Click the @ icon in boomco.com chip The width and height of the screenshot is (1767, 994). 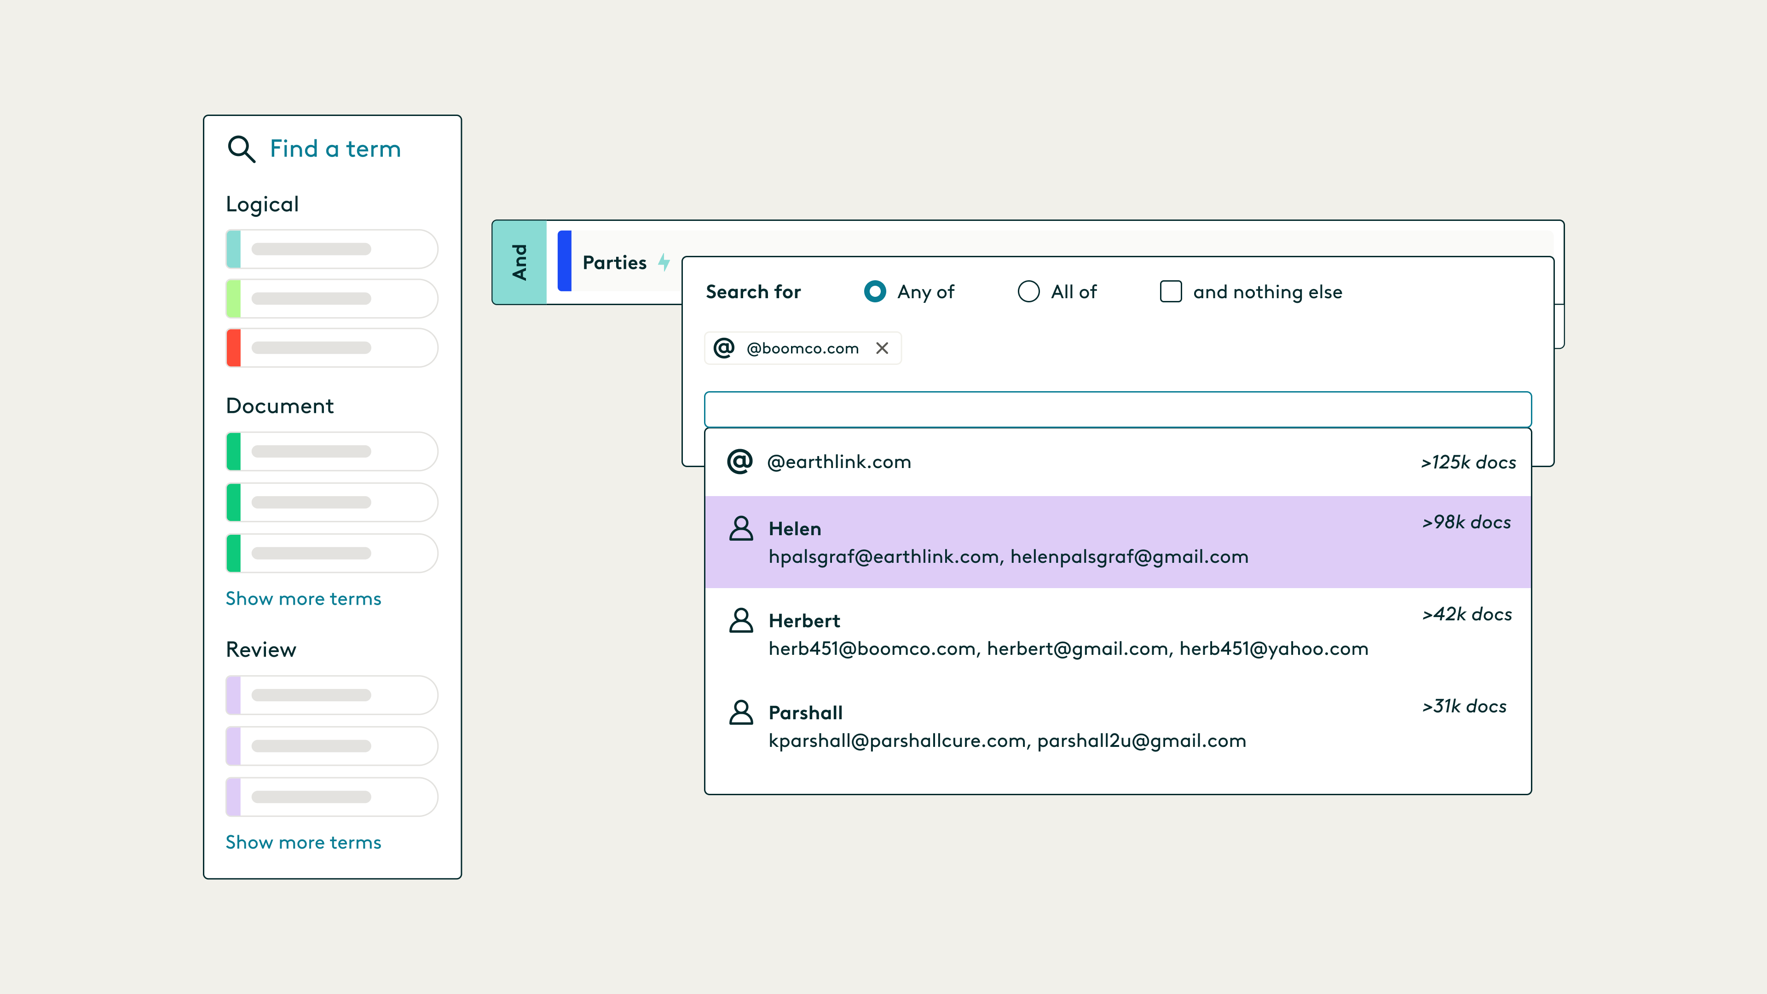coord(724,348)
